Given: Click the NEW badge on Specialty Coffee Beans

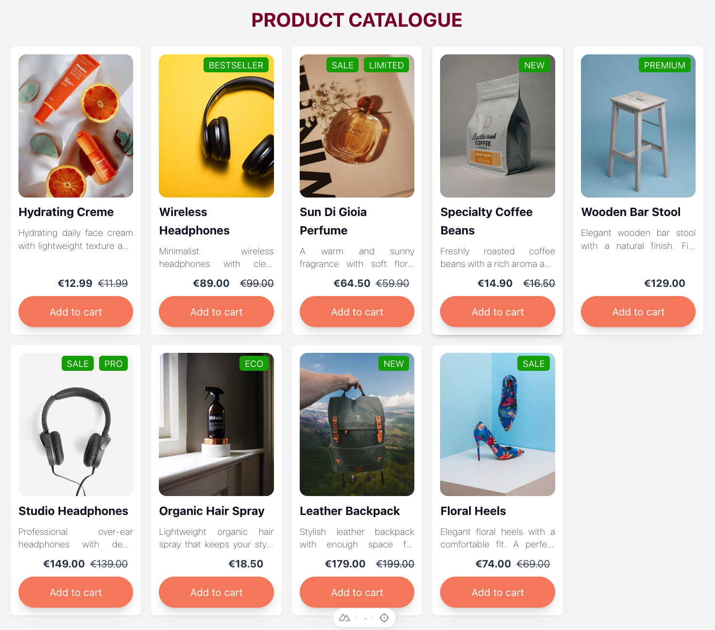Looking at the screenshot, I should [534, 65].
